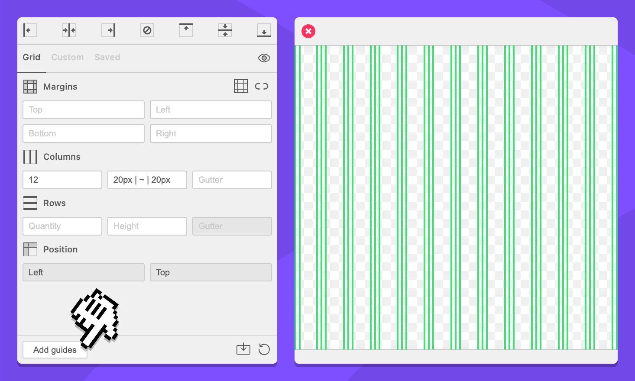Switch to the Custom tab
The width and height of the screenshot is (635, 381).
point(68,57)
